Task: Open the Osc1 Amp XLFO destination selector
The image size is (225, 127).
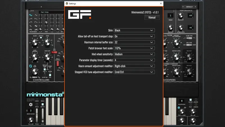Action: pos(51,12)
